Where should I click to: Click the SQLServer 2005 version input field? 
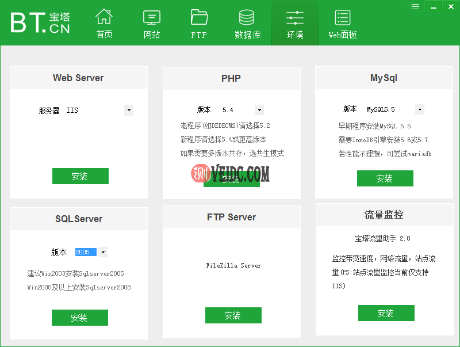pyautogui.click(x=86, y=251)
